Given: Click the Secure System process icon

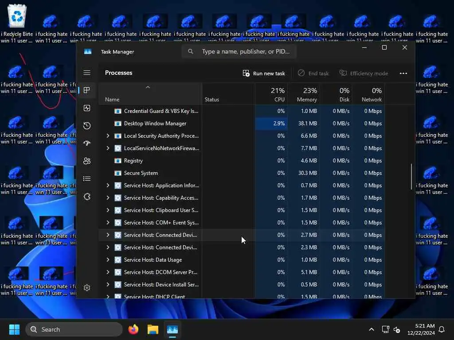Looking at the screenshot, I should (x=117, y=173).
